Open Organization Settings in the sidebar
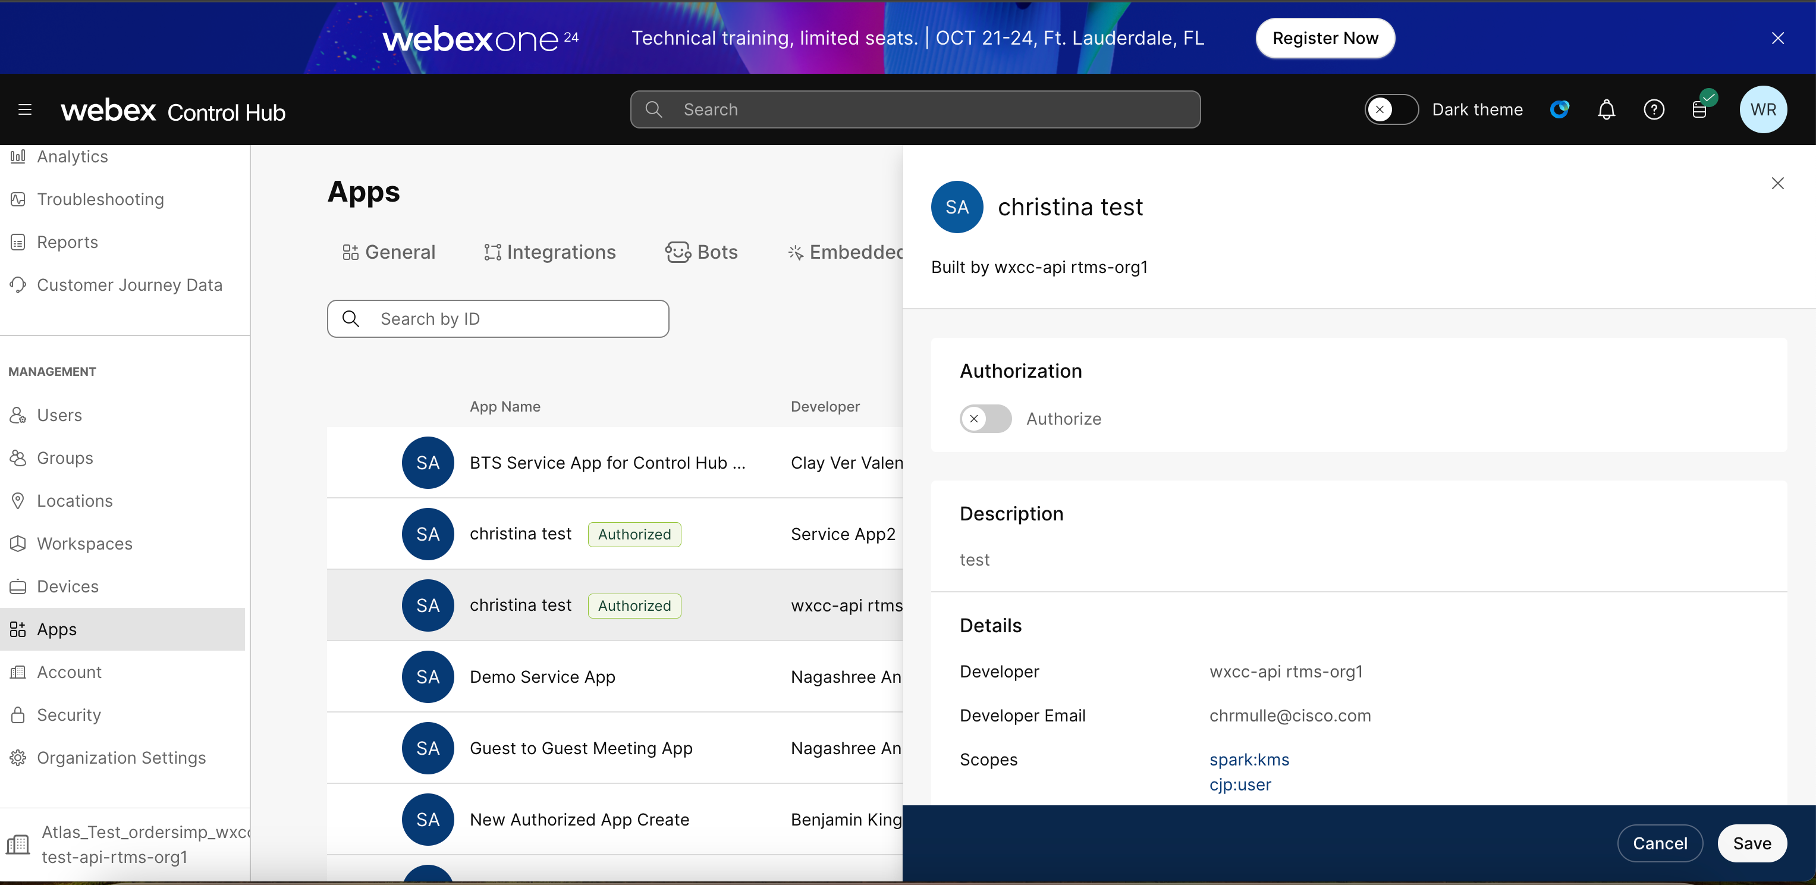Image resolution: width=1816 pixels, height=885 pixels. tap(121, 758)
